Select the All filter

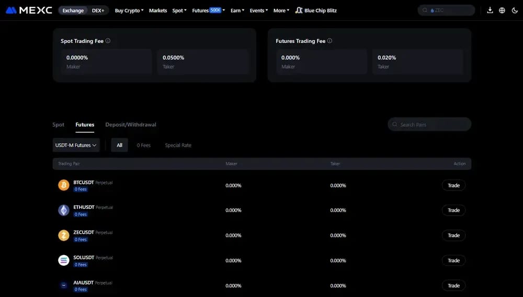pos(119,145)
